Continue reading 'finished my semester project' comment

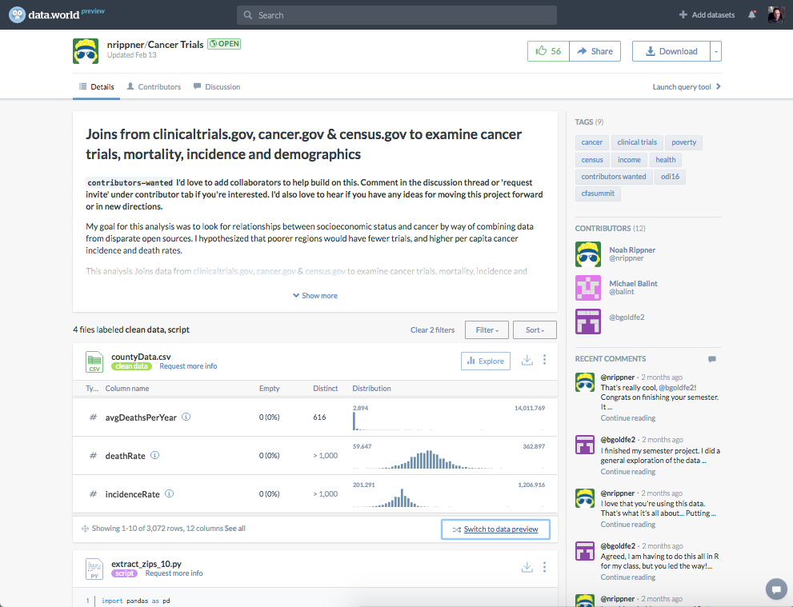coord(627,472)
